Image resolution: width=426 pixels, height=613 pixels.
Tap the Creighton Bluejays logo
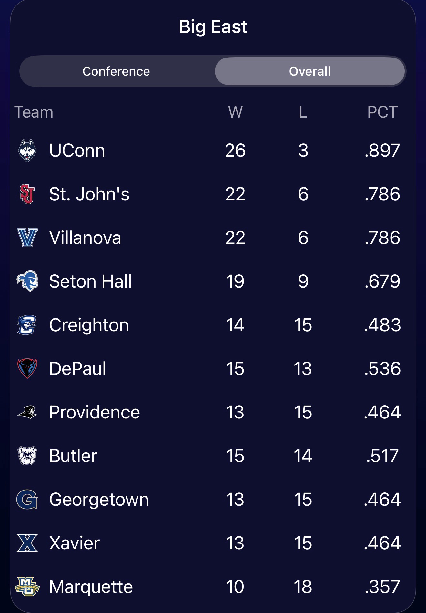[27, 325]
